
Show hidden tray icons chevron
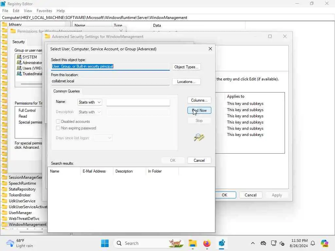click(253, 243)
